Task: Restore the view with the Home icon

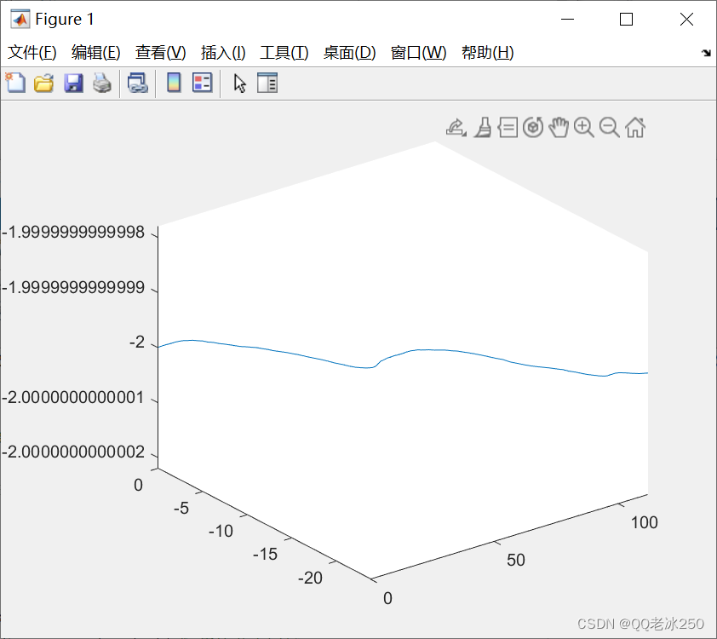Action: (x=635, y=128)
